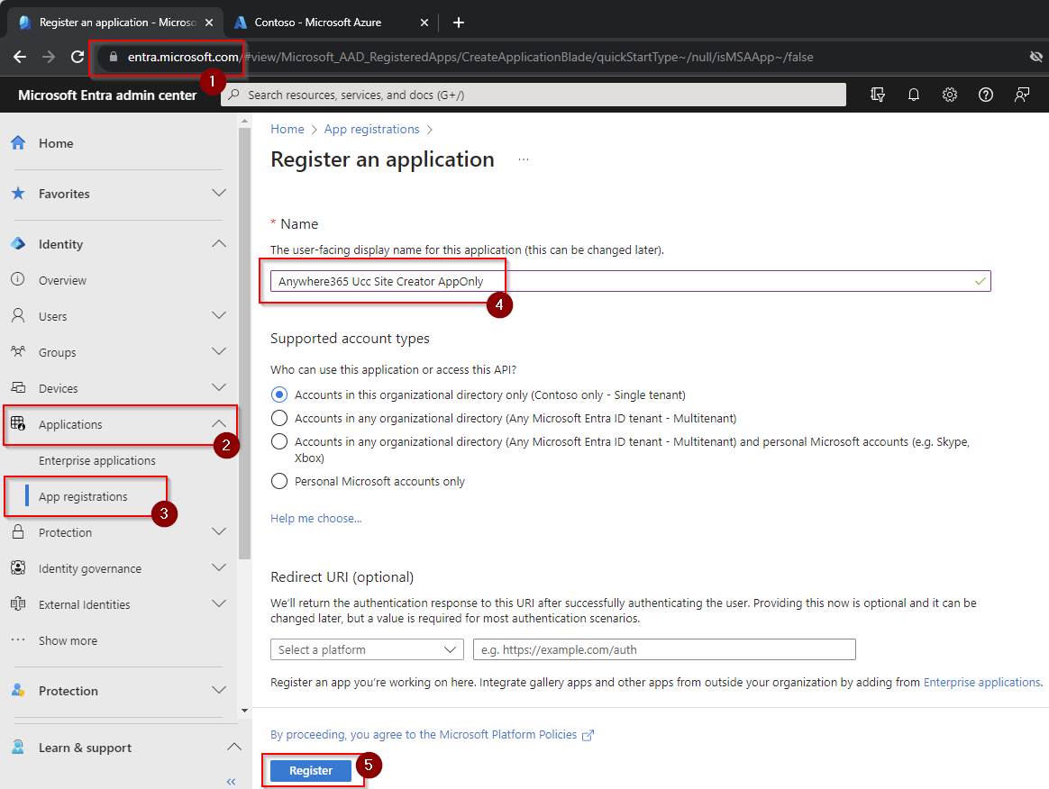Expand the Devices menu chevron
Screen dimensions: 1049x789
coord(219,387)
